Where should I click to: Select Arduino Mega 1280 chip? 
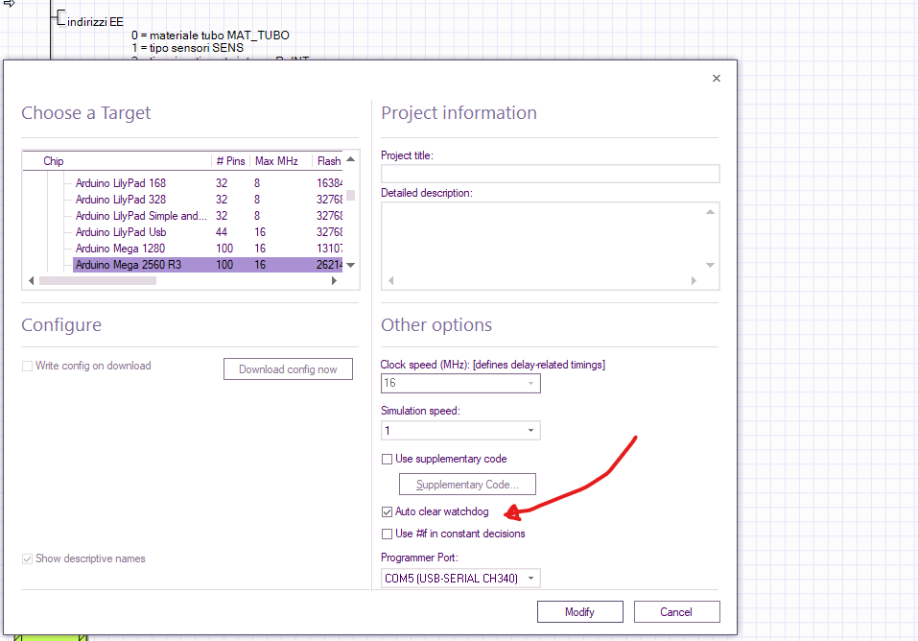120,249
